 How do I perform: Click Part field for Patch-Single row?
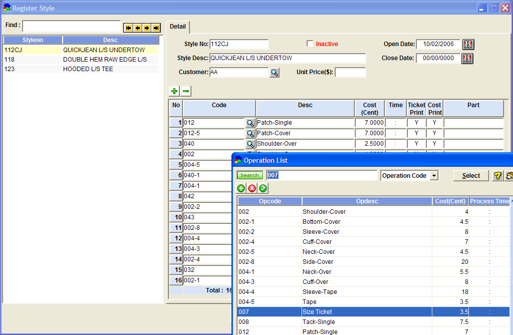[x=473, y=123]
